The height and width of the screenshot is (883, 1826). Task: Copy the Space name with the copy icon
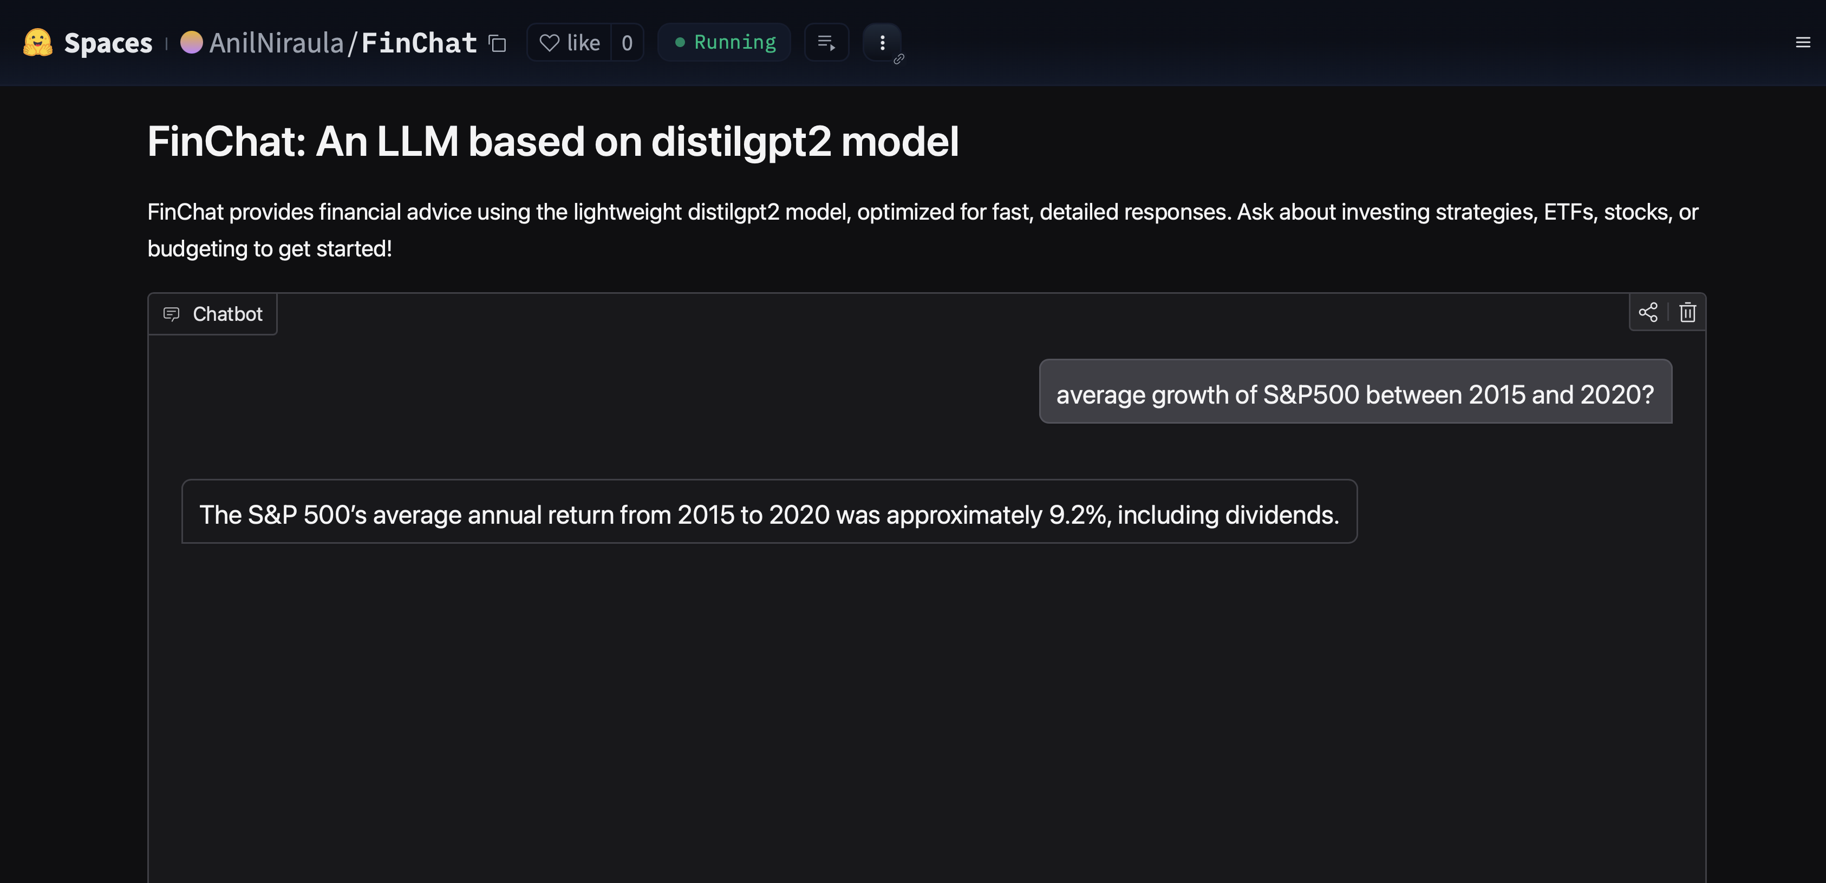[x=498, y=43]
